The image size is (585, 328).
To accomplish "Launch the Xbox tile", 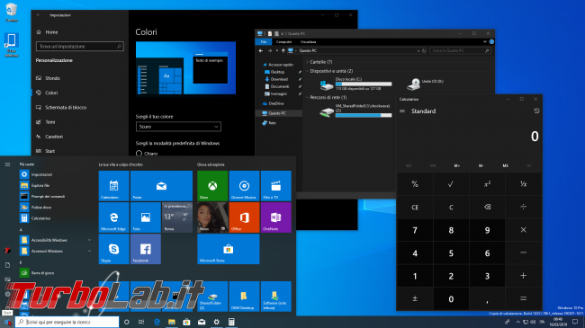I will [212, 186].
